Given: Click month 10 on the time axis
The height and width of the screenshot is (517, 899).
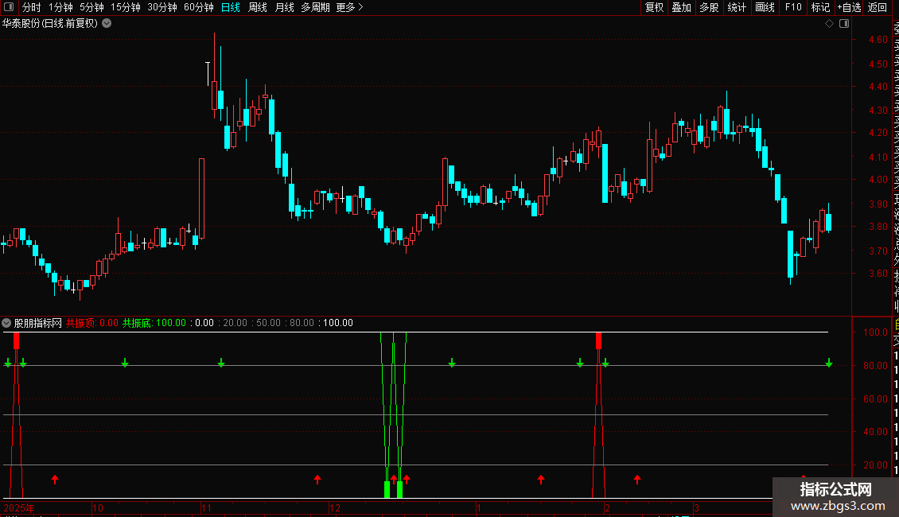Looking at the screenshot, I should tap(98, 507).
